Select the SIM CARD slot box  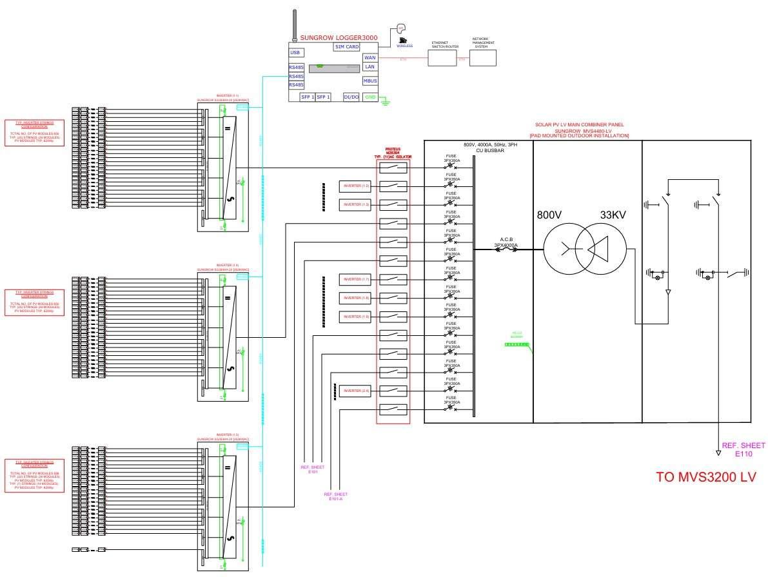[x=347, y=47]
